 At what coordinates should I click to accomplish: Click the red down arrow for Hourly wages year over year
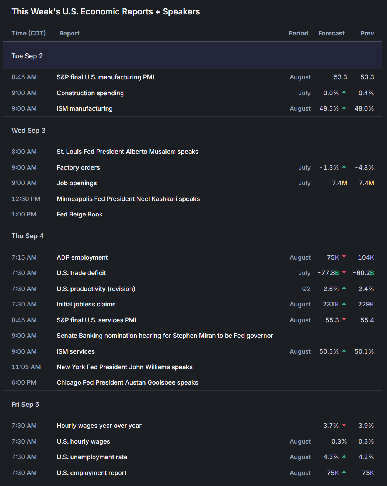344,425
